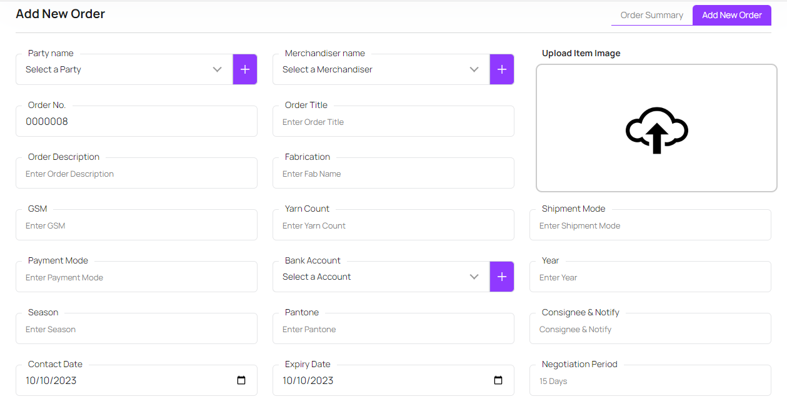Focus the Order Title input field
This screenshot has height=404, width=787.
pos(393,122)
